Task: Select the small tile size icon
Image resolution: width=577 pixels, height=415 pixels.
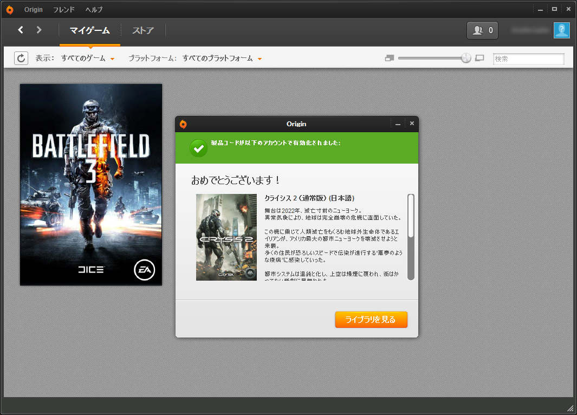Action: point(390,58)
